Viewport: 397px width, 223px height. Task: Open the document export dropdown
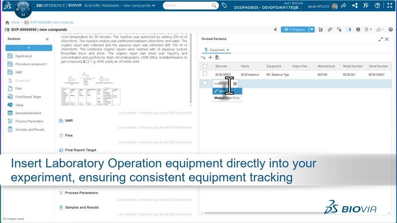click(368, 30)
